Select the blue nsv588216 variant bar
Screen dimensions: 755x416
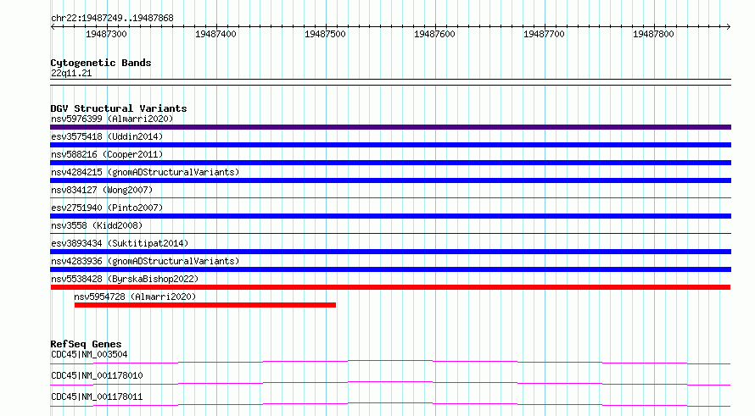click(390, 163)
